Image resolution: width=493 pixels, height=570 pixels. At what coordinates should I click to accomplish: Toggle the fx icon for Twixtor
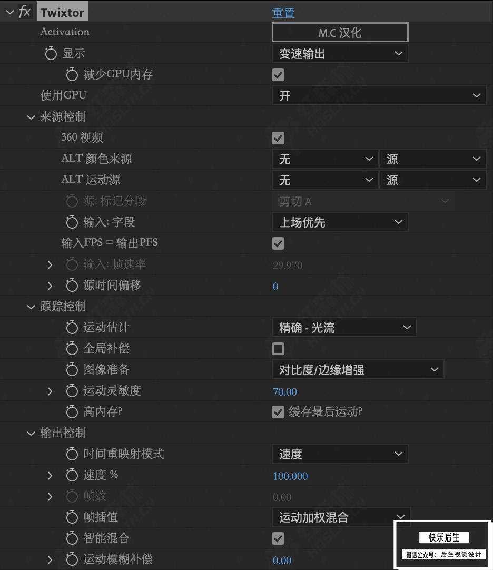click(25, 12)
